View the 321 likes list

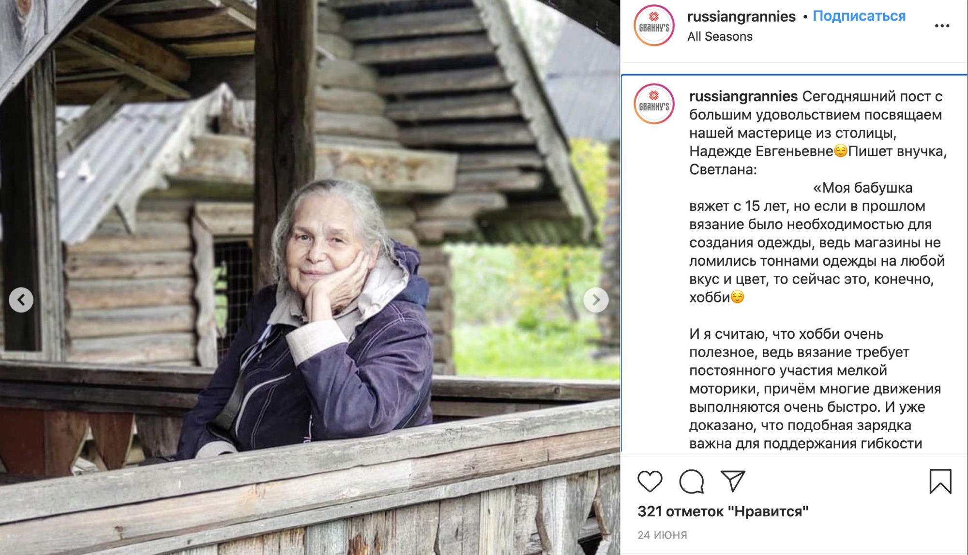pos(723,511)
